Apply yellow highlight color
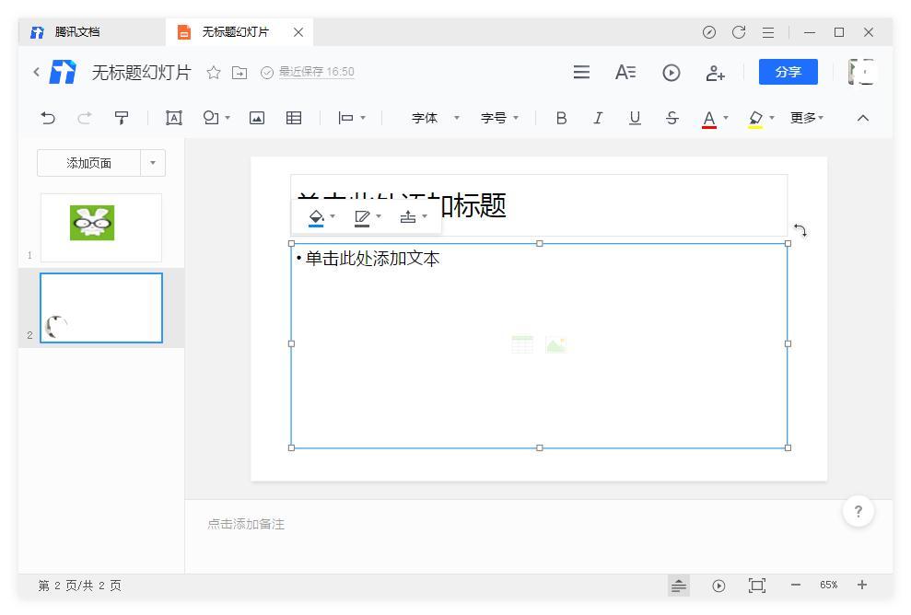Image resolution: width=911 pixels, height=615 pixels. 755,119
